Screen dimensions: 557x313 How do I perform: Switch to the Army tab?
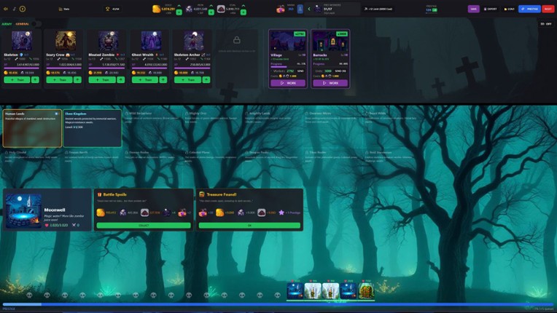(7, 24)
